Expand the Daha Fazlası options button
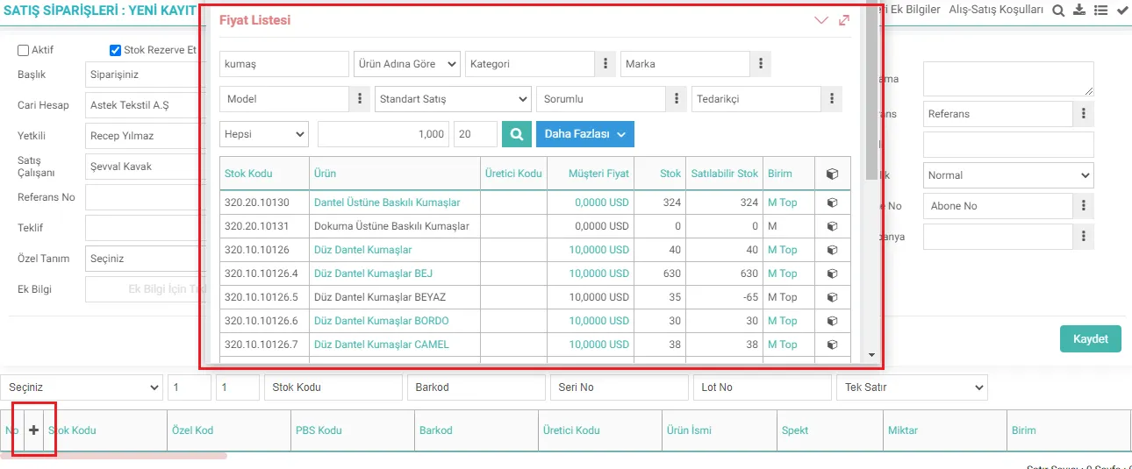 click(585, 134)
